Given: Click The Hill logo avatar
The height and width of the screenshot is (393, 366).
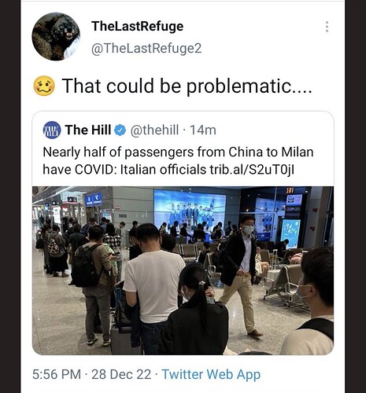Looking at the screenshot, I should click(52, 130).
